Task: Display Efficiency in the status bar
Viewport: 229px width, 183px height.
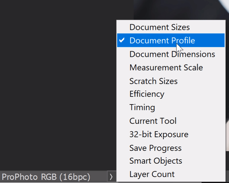Action: 147,94
